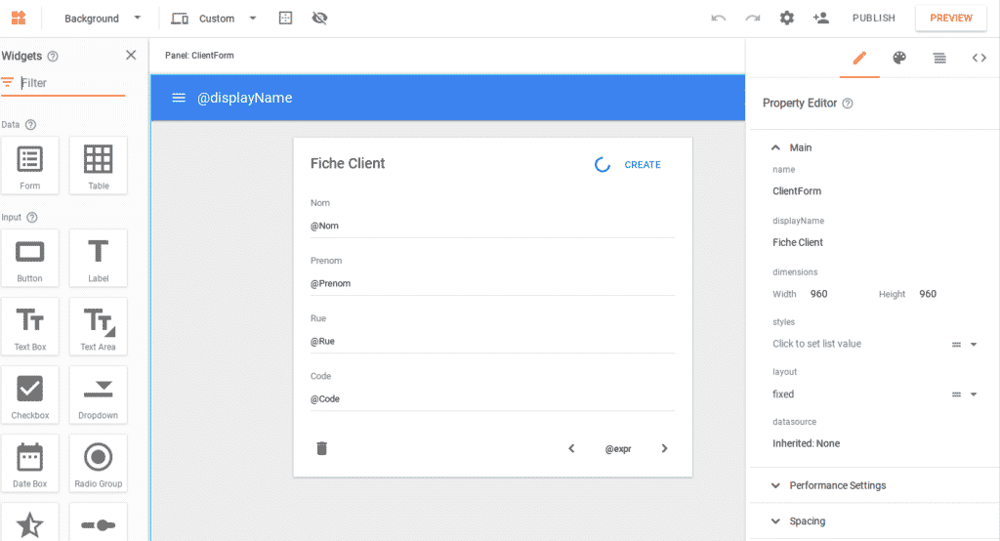
Task: Open the layout dropdown arrow
Action: 974,395
